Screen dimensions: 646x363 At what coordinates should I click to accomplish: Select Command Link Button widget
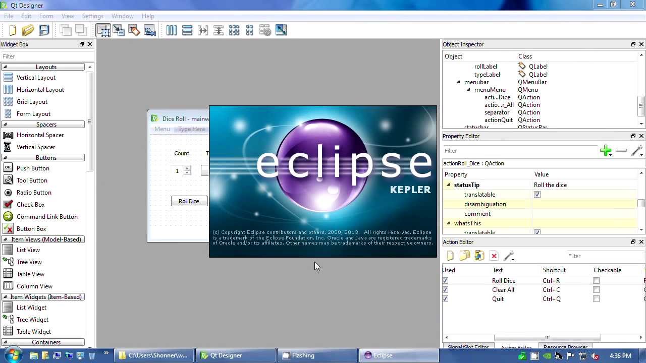coord(47,217)
